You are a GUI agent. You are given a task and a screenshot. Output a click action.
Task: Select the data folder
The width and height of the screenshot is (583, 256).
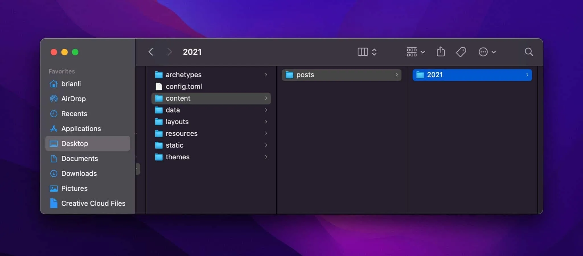(x=211, y=110)
